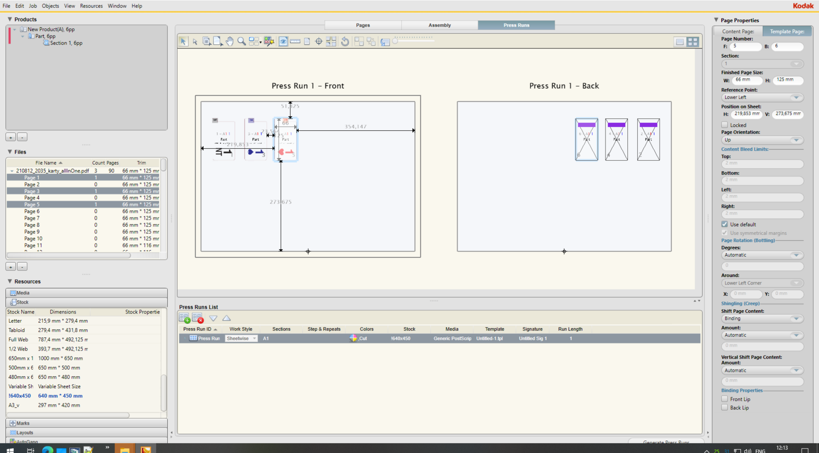This screenshot has height=453, width=819.
Task: Open the Vertical Shift Amount Automatic dropdown
Action: (x=762, y=371)
